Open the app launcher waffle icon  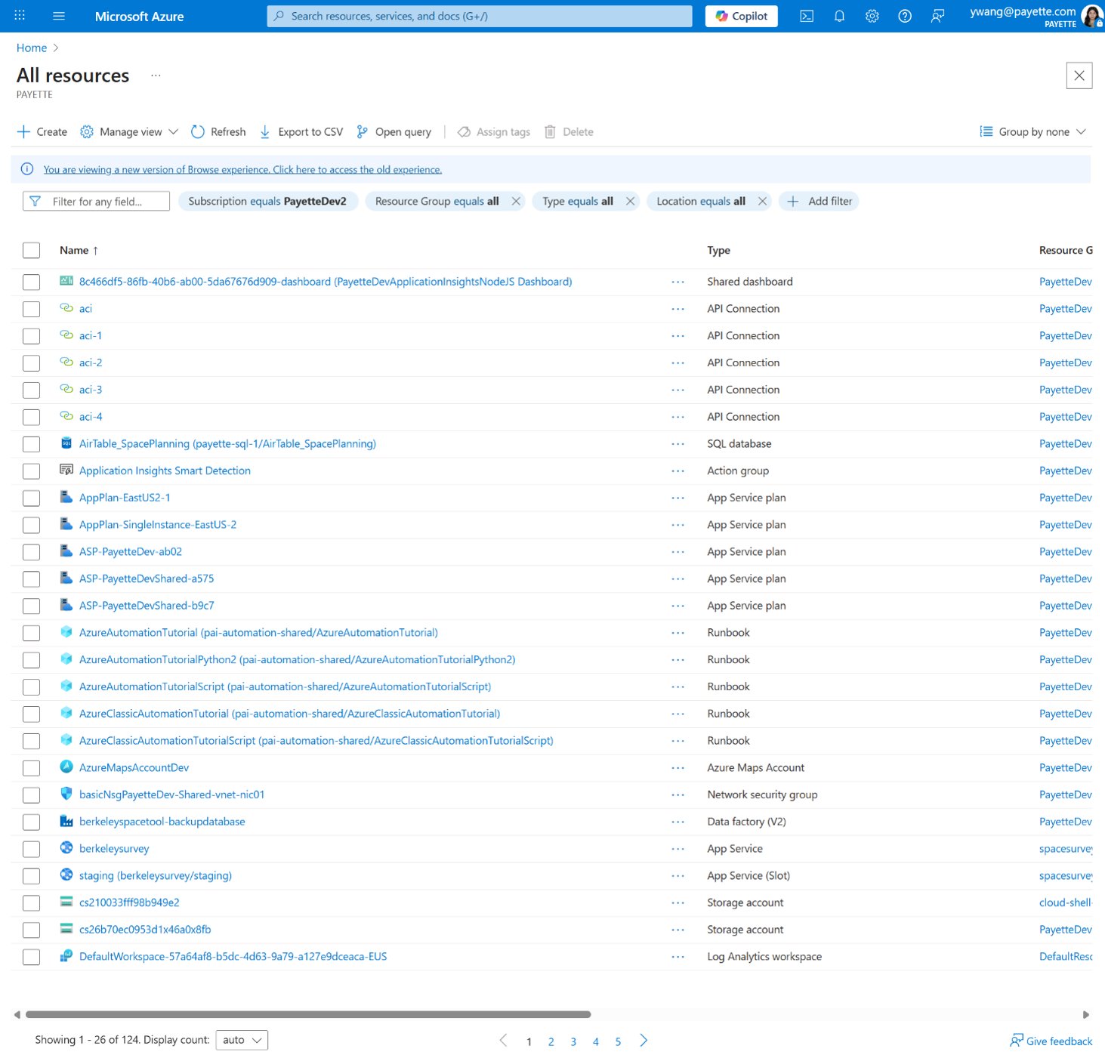point(20,16)
